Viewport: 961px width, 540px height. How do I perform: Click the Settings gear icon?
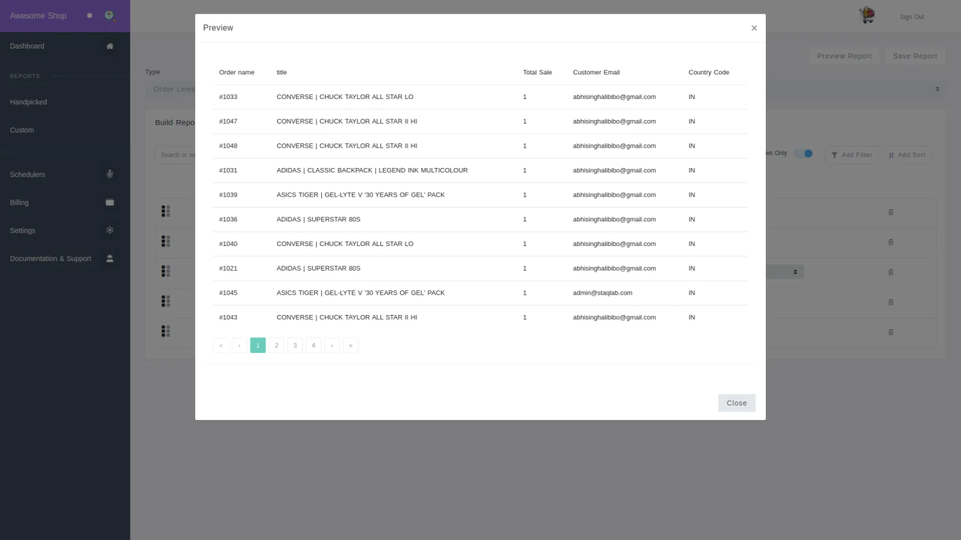tap(110, 230)
